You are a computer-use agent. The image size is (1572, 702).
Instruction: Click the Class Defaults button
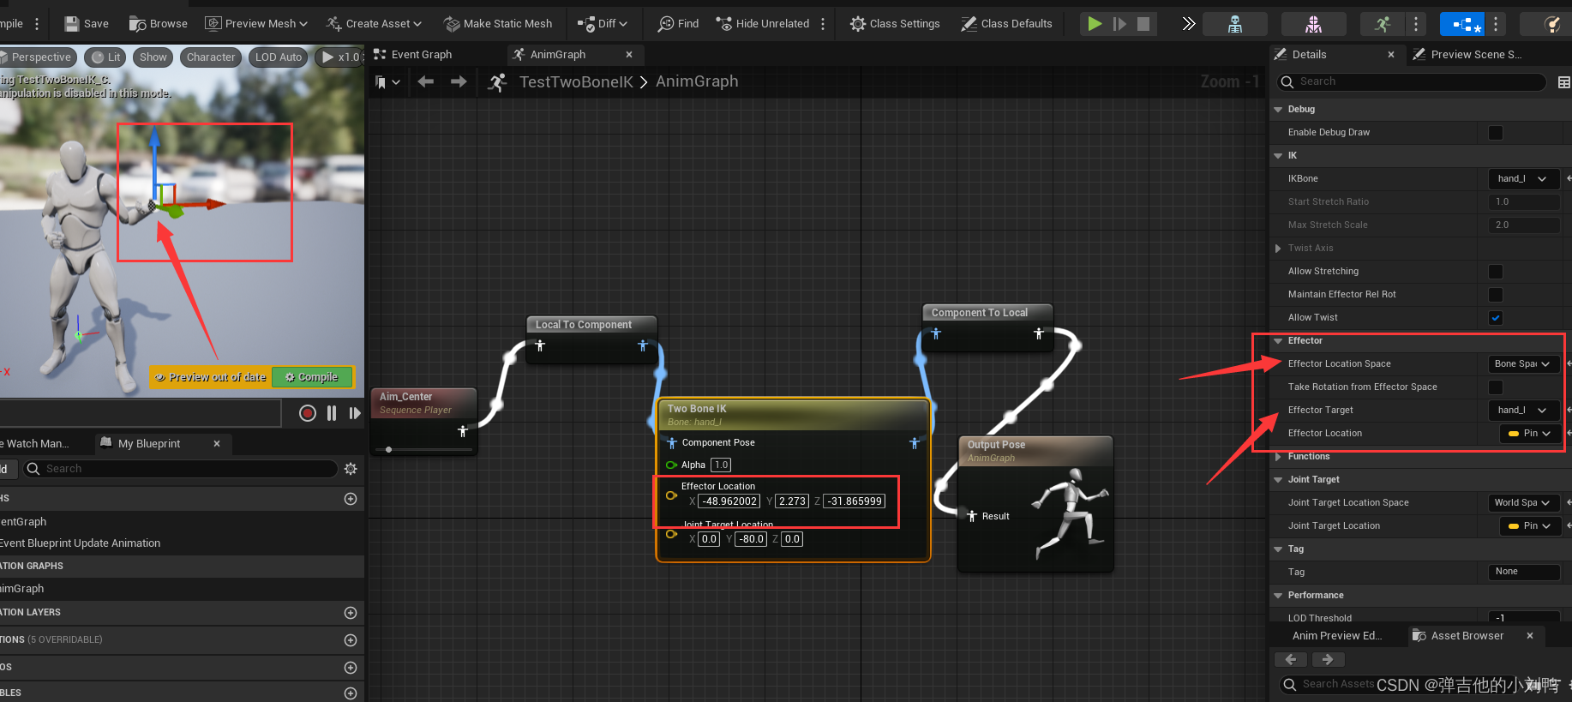pyautogui.click(x=1006, y=24)
